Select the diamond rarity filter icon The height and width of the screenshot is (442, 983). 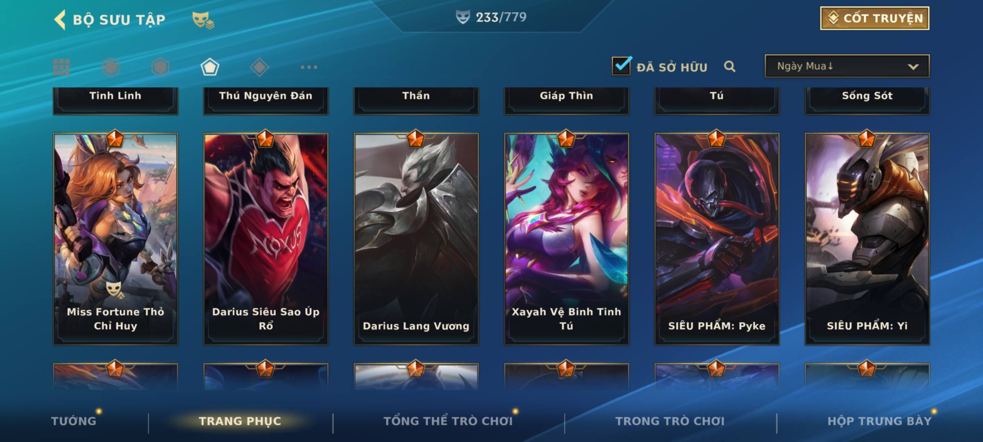[259, 67]
